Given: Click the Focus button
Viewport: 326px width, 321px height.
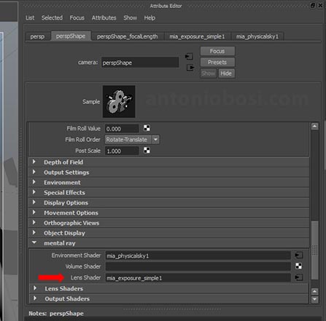Looking at the screenshot, I should coord(217,51).
